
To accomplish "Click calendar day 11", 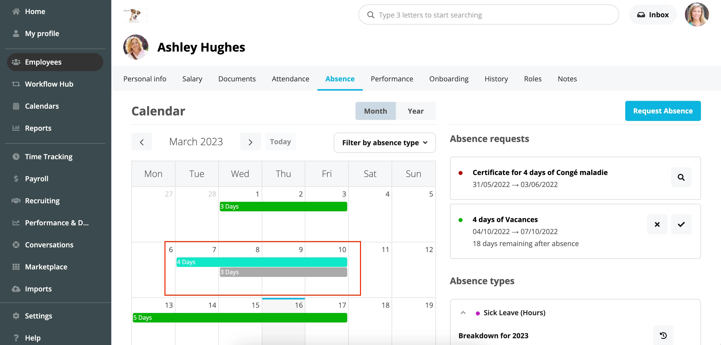I will [370, 270].
